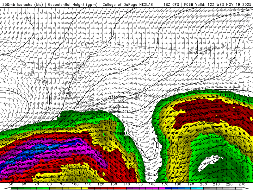Click the dark maroon swatch beginning at 110
This screenshot has width=253, height=190.
coord(91,188)
